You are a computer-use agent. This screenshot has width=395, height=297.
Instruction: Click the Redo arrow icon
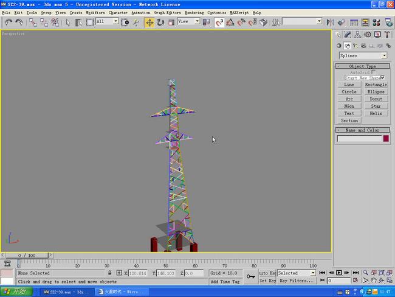pyautogui.click(x=19, y=23)
